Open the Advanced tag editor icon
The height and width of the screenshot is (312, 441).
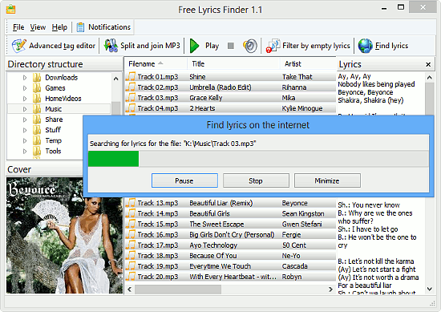click(x=19, y=46)
